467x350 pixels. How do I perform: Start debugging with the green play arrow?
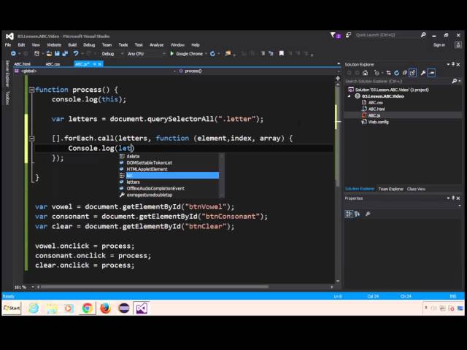172,53
